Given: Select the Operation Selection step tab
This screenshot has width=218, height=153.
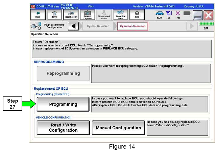Looking at the screenshot, I should coord(132,26).
